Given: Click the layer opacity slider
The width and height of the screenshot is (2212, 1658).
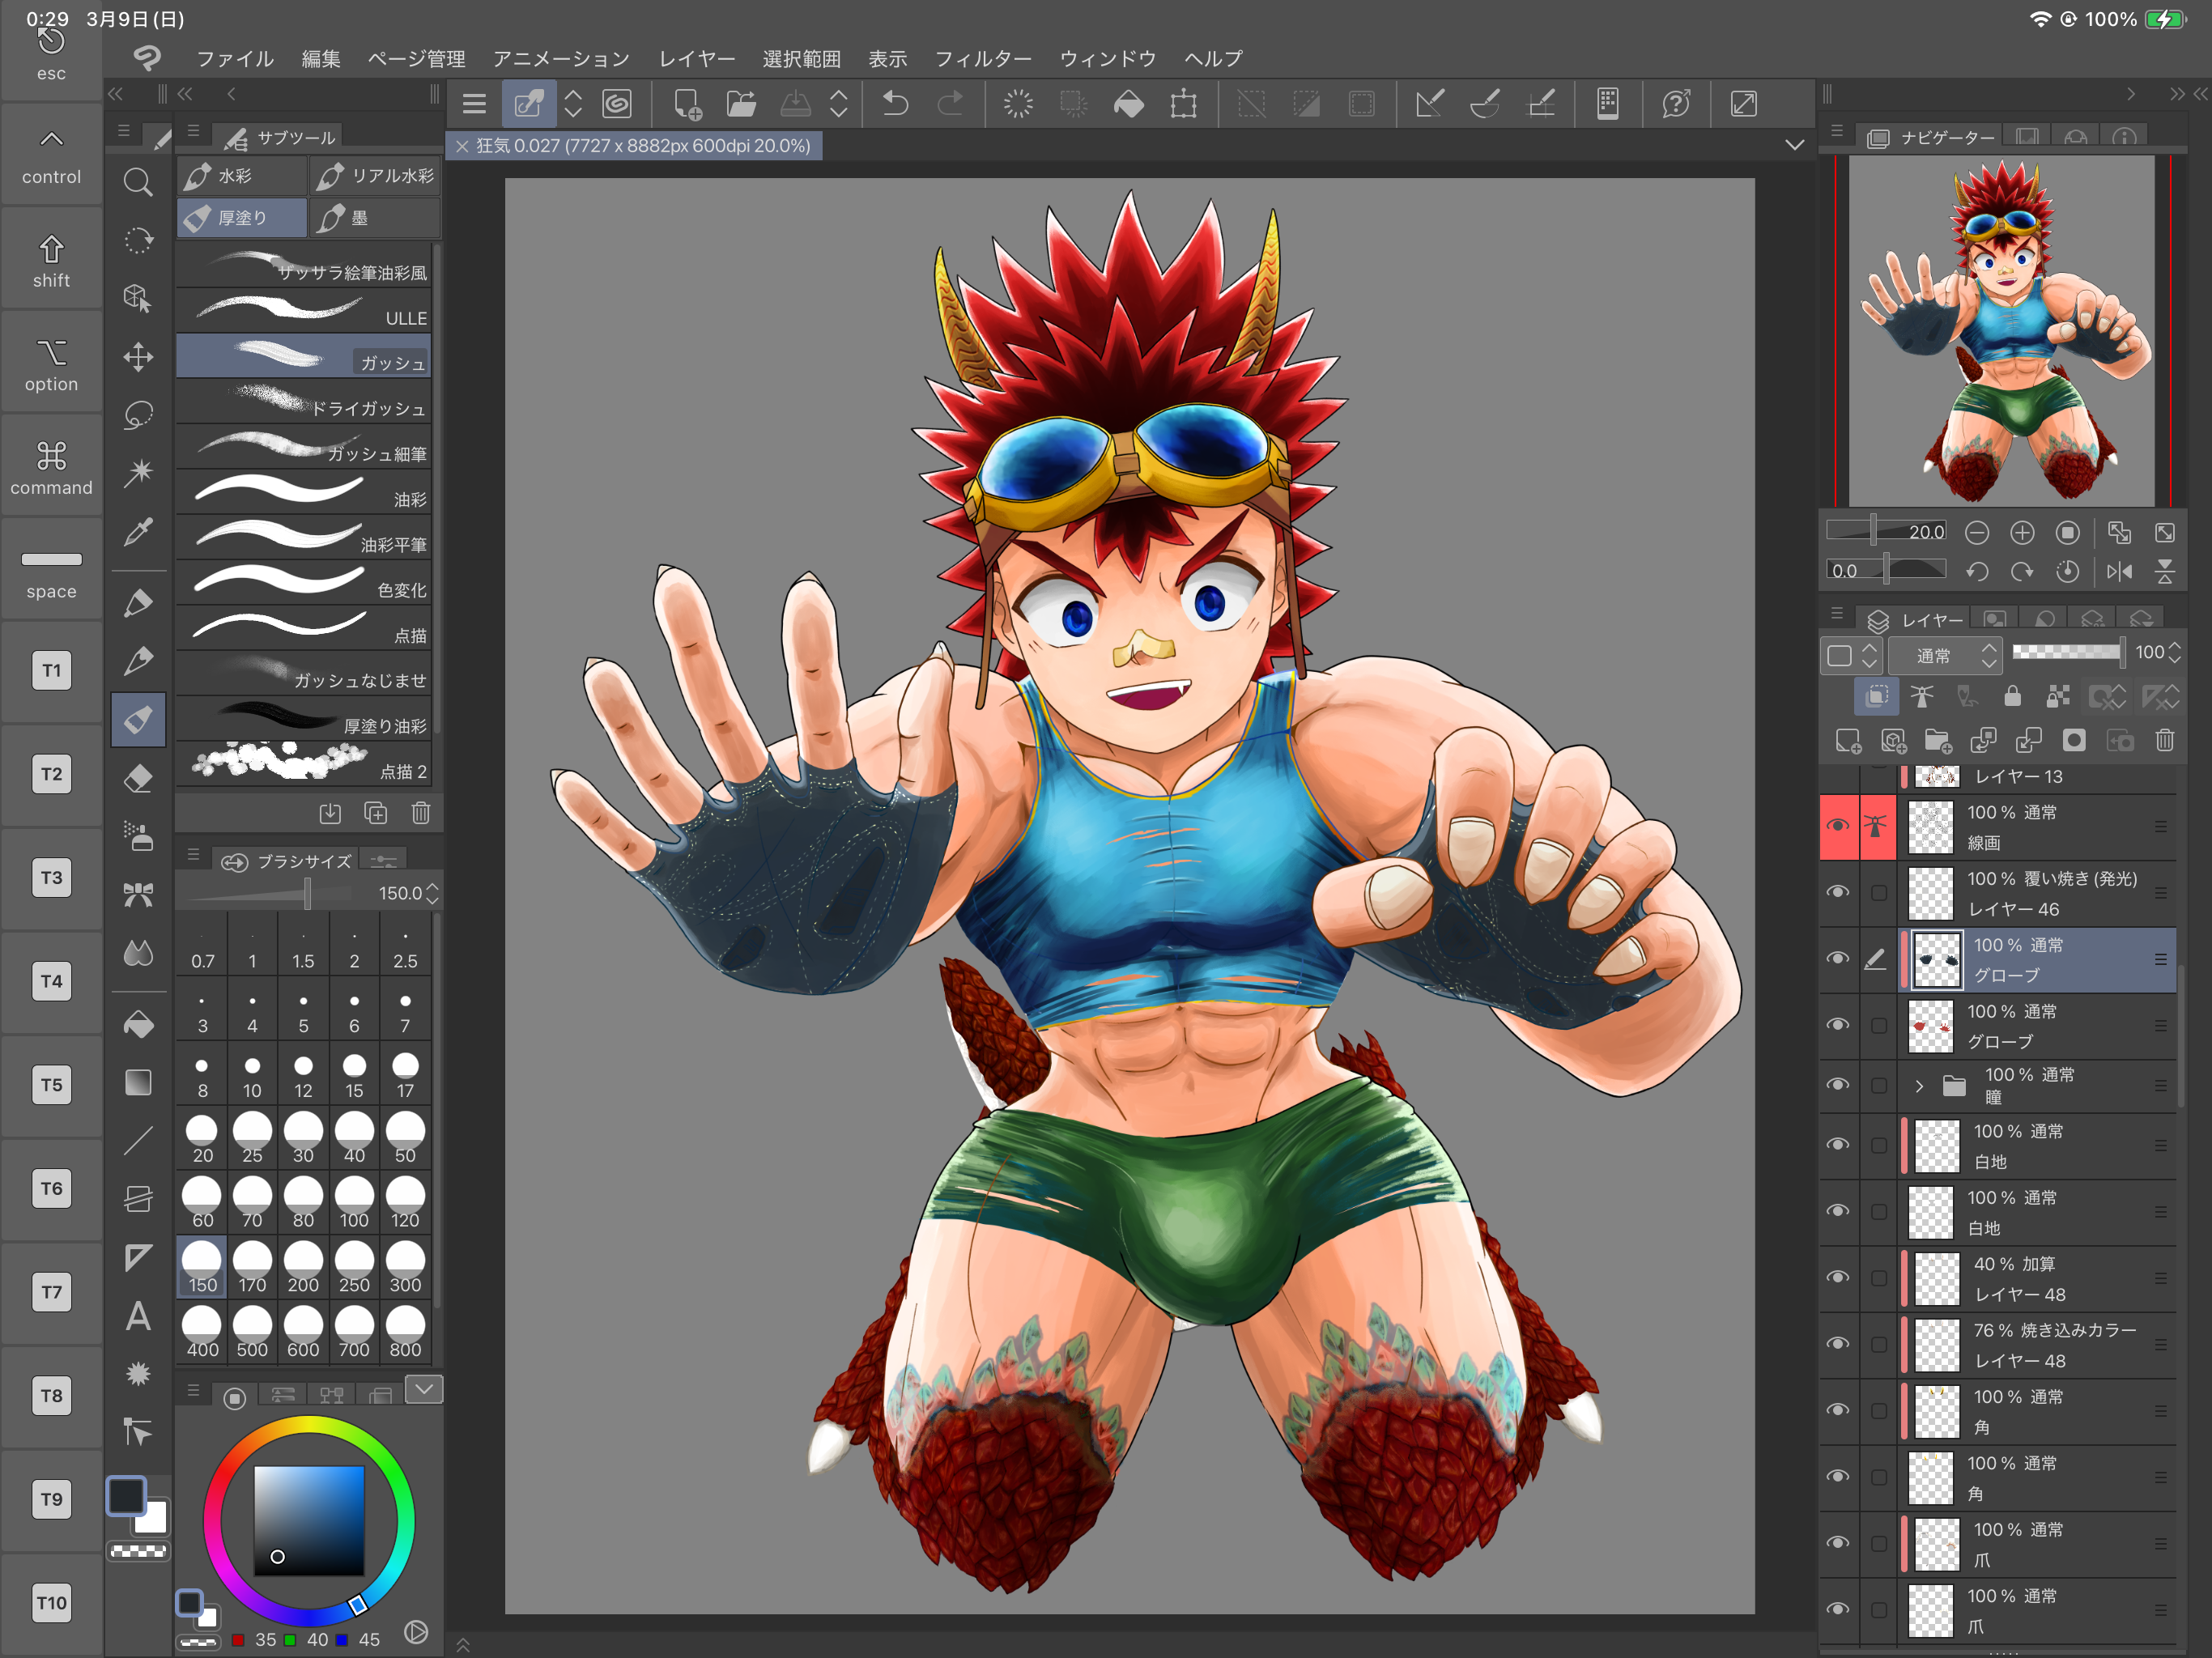Looking at the screenshot, I should pos(2068,653).
